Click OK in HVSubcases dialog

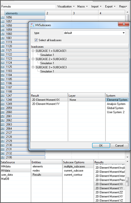coord(101,146)
